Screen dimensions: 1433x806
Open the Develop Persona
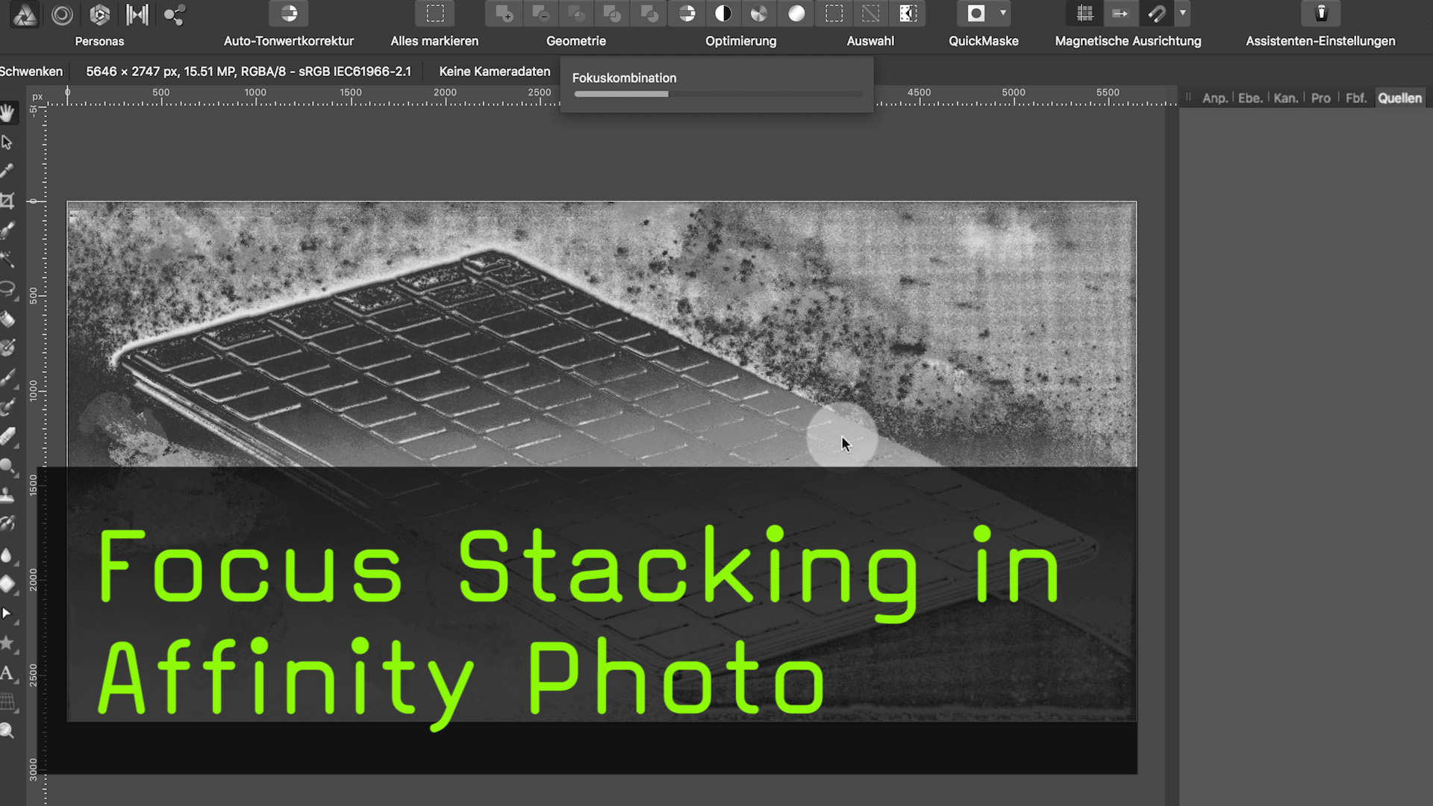tap(100, 14)
